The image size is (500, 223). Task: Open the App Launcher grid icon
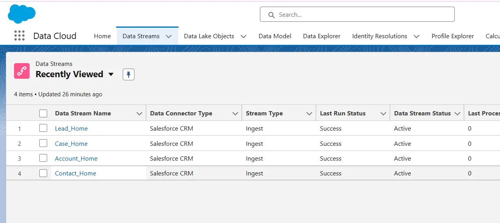coord(19,36)
